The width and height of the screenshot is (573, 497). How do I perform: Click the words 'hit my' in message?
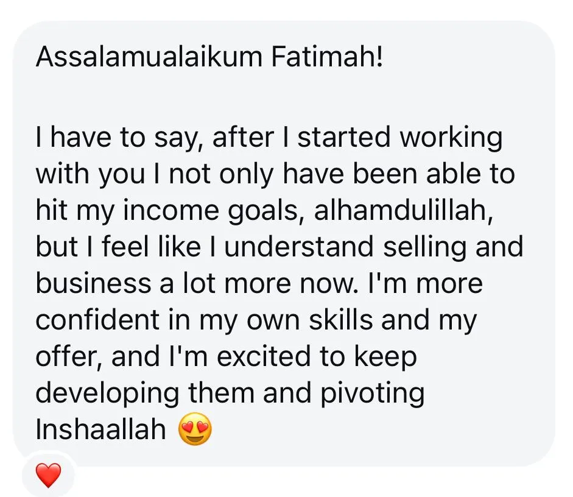(75, 211)
